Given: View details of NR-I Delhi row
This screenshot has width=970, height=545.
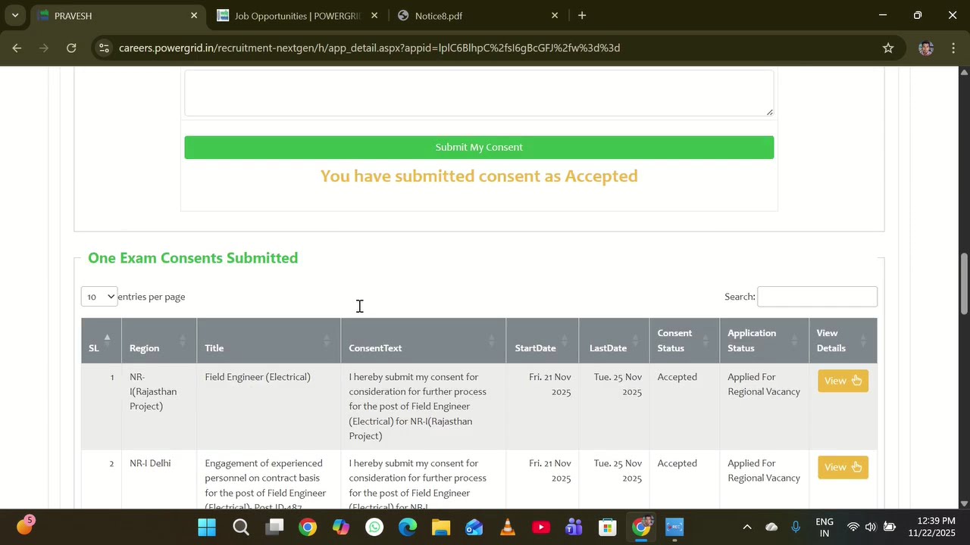Looking at the screenshot, I should point(843,467).
